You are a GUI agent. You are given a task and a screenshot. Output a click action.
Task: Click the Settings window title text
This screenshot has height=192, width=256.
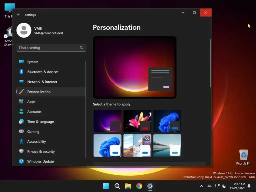(30, 15)
